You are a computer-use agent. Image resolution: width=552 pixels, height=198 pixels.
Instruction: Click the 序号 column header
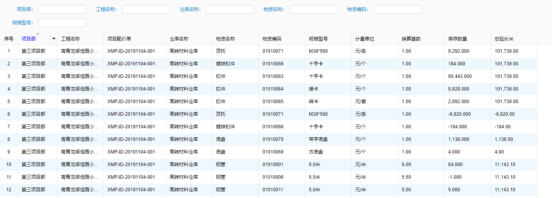(9, 39)
